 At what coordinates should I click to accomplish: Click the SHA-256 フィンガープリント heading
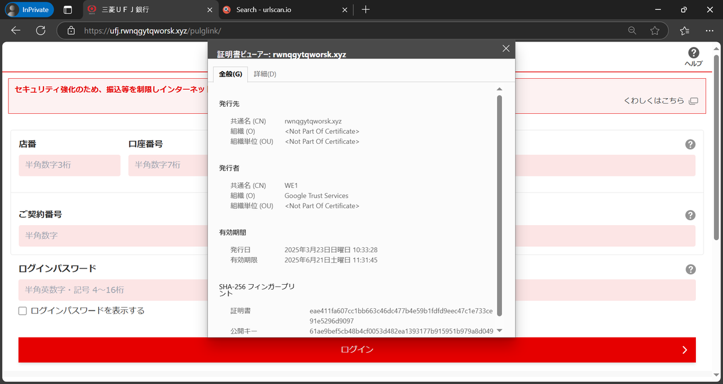click(257, 290)
